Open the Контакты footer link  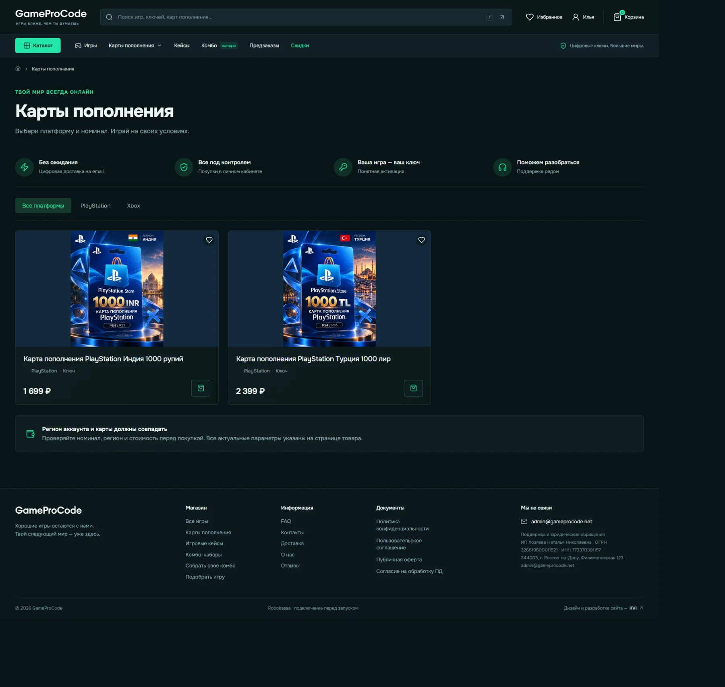pyautogui.click(x=292, y=533)
